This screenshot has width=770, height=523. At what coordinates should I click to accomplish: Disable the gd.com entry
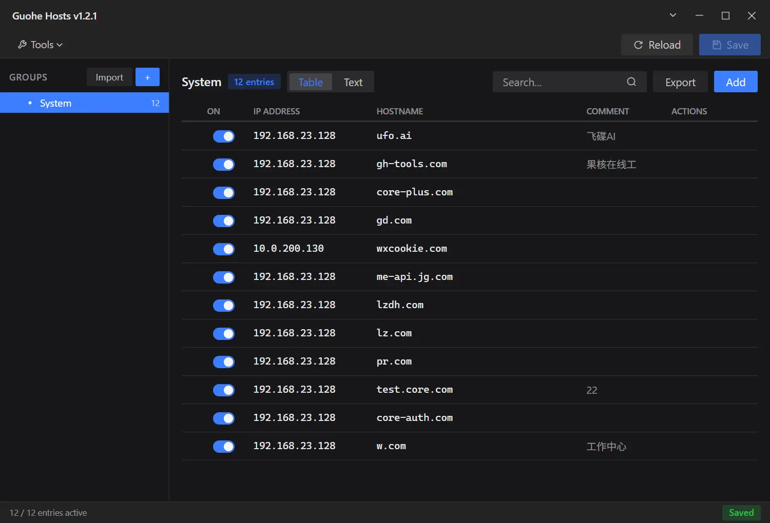point(224,221)
